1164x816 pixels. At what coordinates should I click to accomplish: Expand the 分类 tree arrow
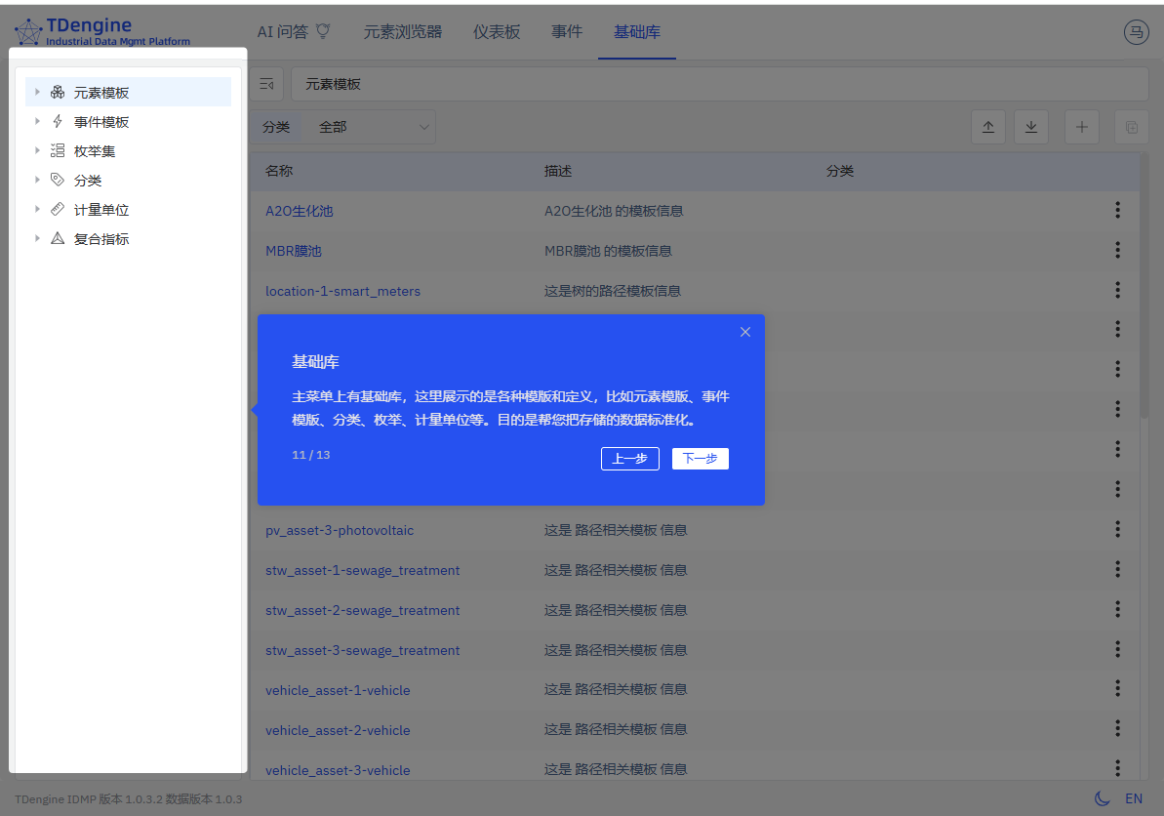[37, 180]
